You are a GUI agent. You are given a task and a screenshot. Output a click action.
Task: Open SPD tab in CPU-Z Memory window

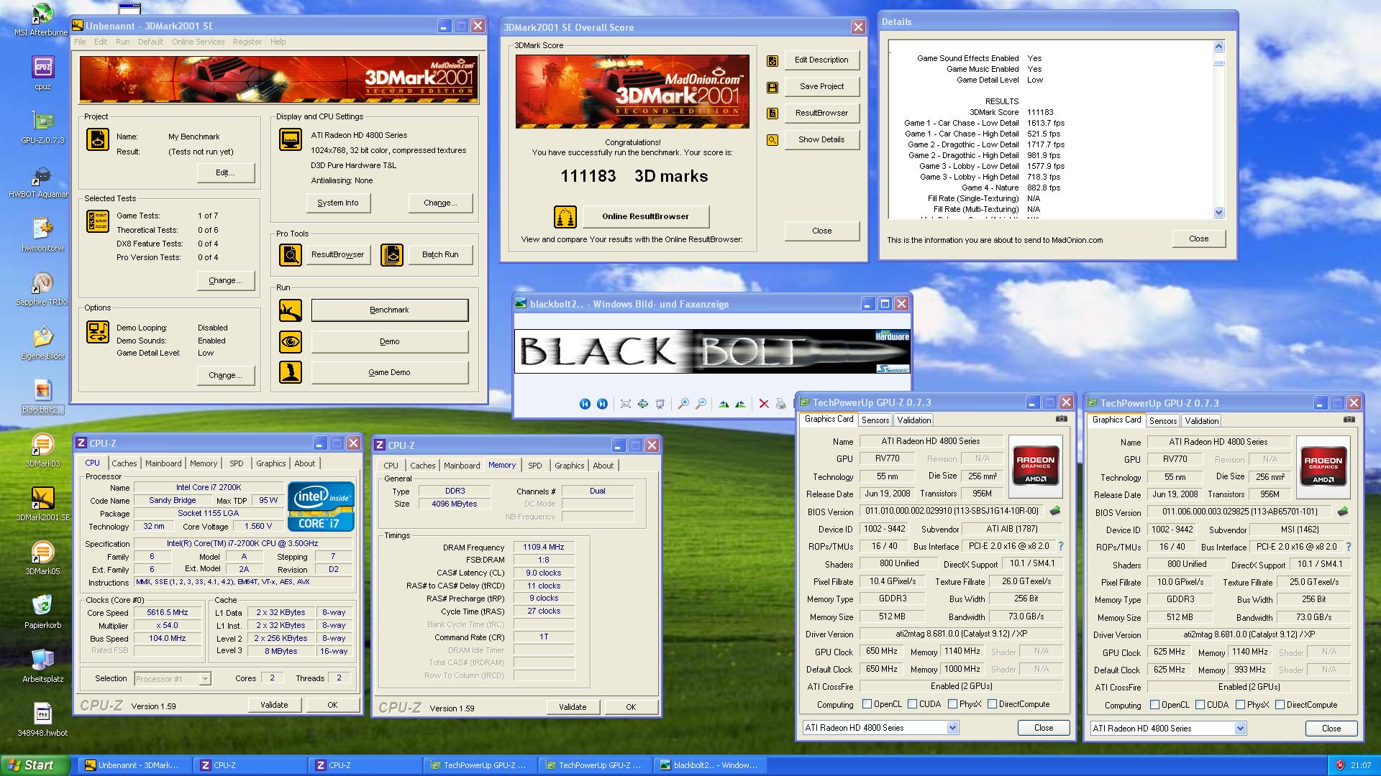(534, 466)
